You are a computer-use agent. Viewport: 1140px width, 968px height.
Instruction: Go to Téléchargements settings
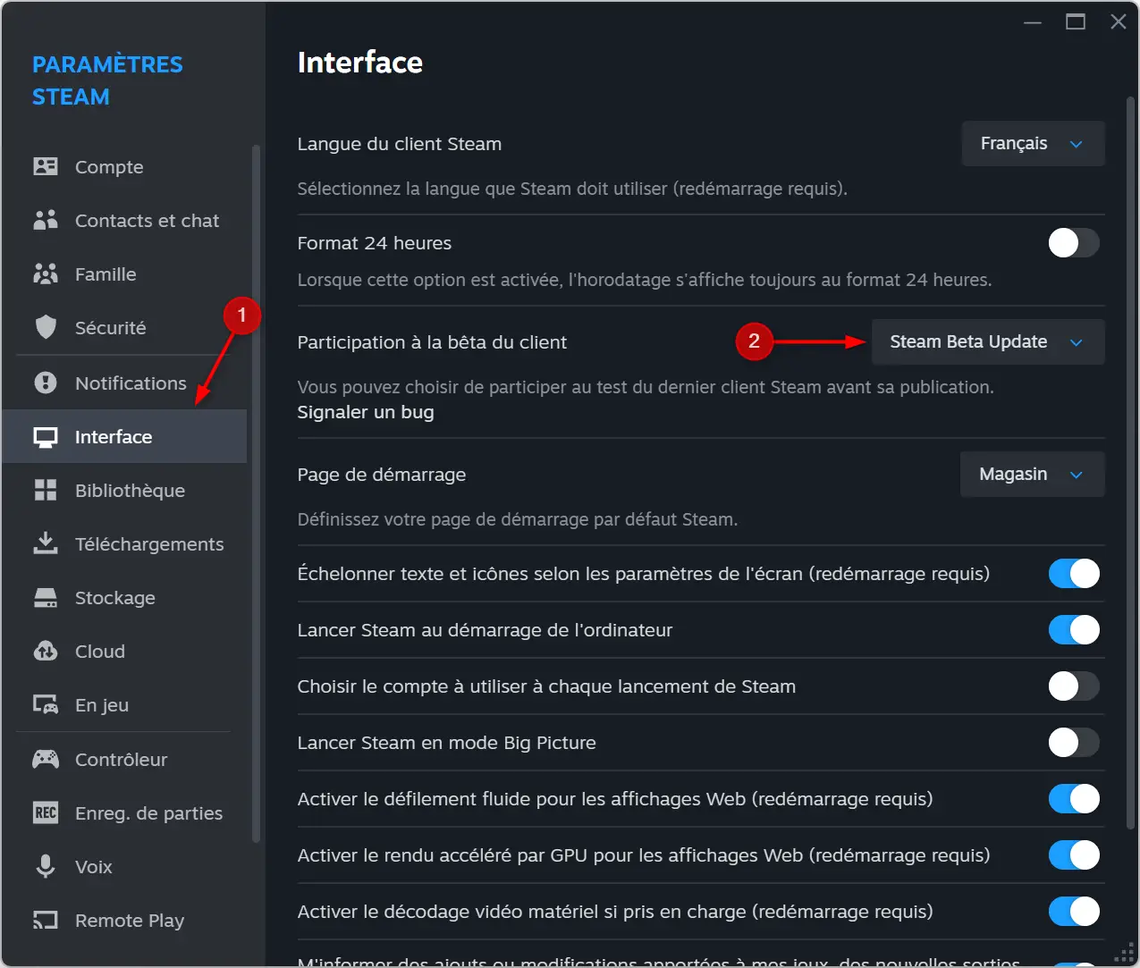[124, 543]
